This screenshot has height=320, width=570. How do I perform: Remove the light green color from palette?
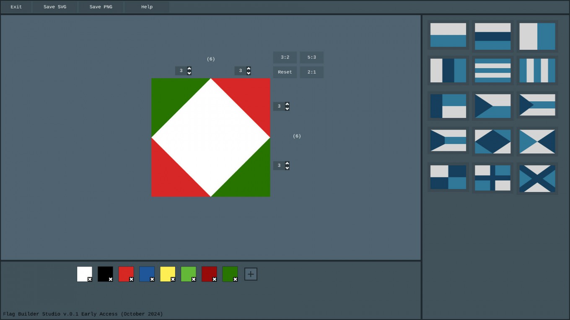pos(194,279)
